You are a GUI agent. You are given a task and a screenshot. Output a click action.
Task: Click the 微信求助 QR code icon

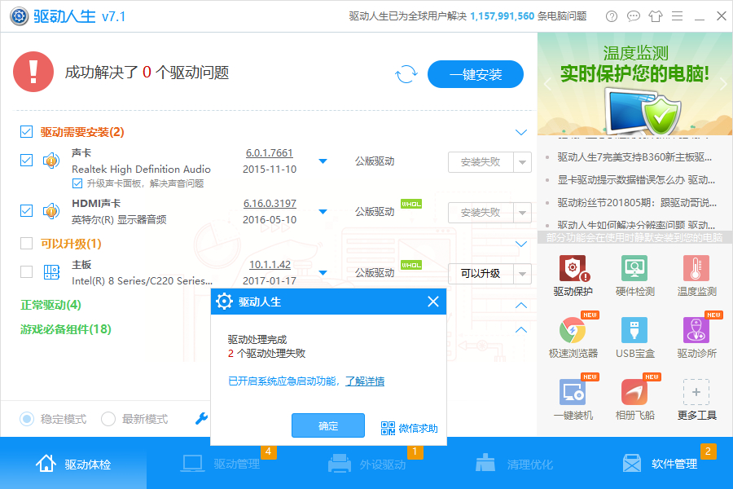(x=388, y=428)
